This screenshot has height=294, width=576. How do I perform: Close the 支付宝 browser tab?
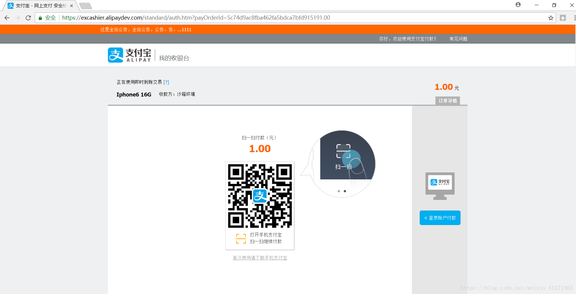tap(72, 6)
